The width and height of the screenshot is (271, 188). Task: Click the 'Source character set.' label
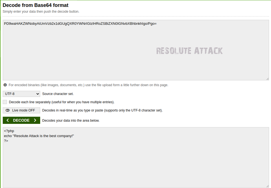pyautogui.click(x=58, y=94)
